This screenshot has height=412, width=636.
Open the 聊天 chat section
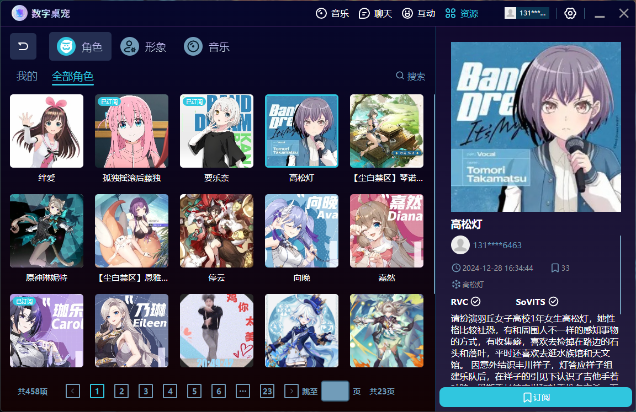click(x=375, y=13)
